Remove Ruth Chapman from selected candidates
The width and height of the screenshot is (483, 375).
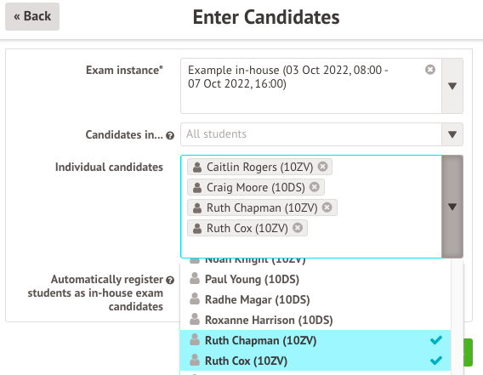click(327, 207)
